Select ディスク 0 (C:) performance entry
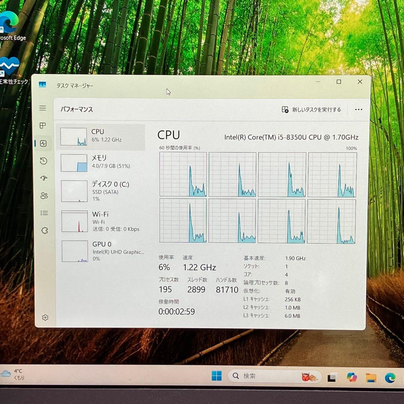The height and width of the screenshot is (404, 404). 101,191
